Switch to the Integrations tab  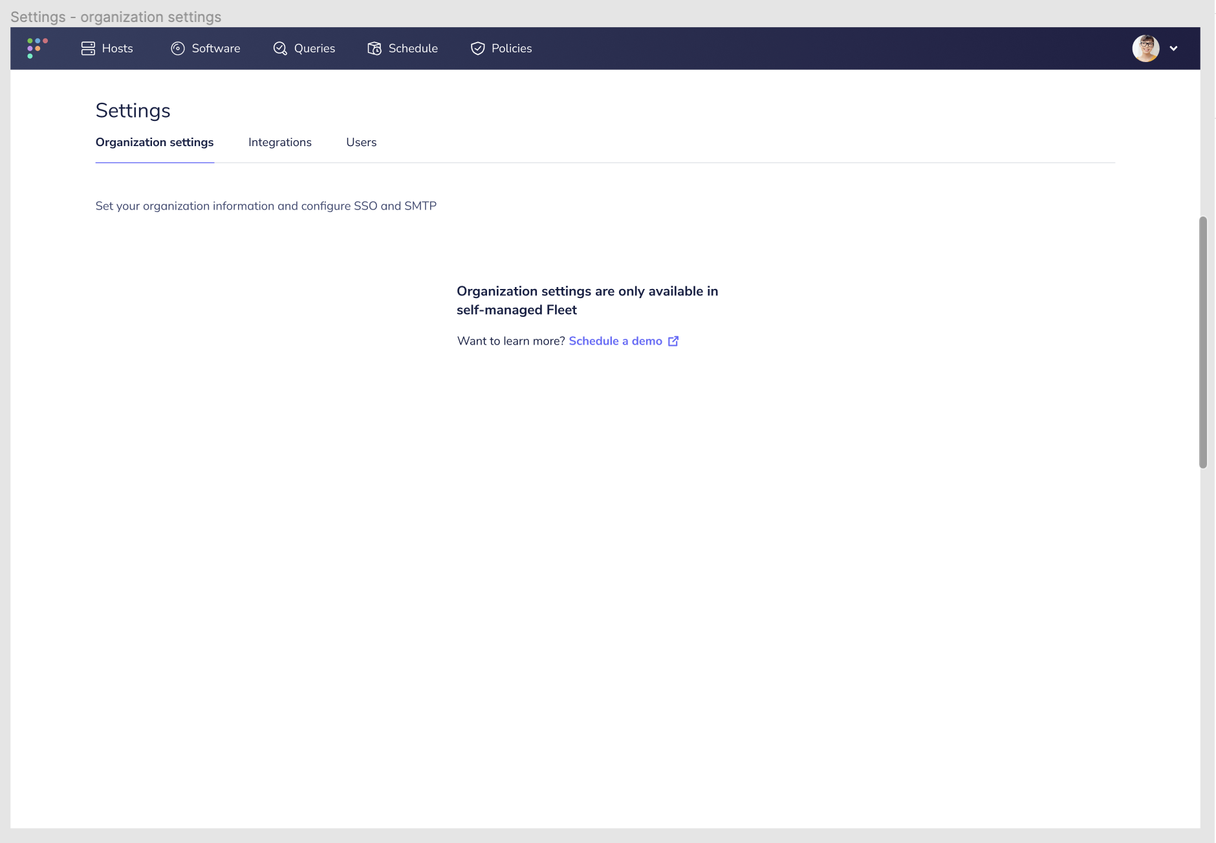(280, 142)
